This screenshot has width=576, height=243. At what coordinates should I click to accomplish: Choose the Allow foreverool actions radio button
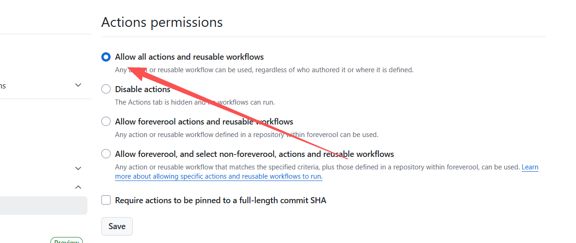point(106,122)
